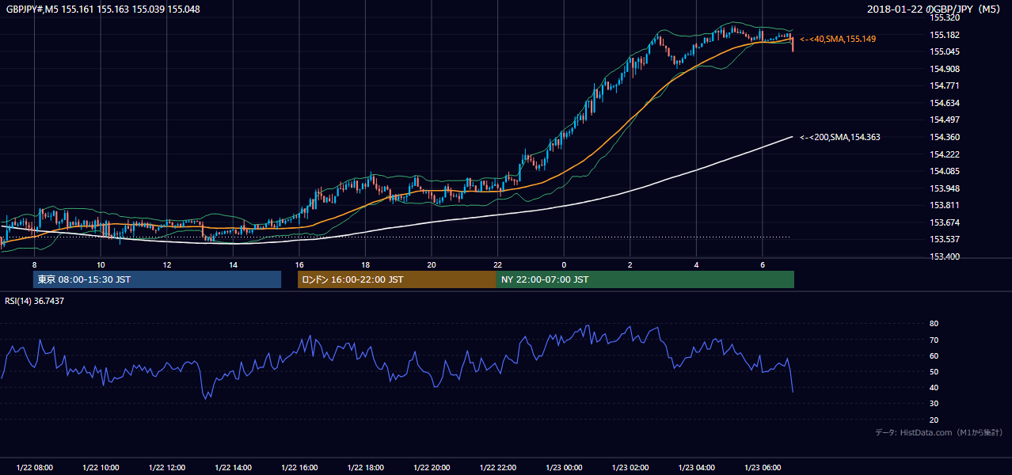Screen dimensions: 1012x475
Task: Click the 1/22 10:00 bottom time label
Action: coord(101,468)
